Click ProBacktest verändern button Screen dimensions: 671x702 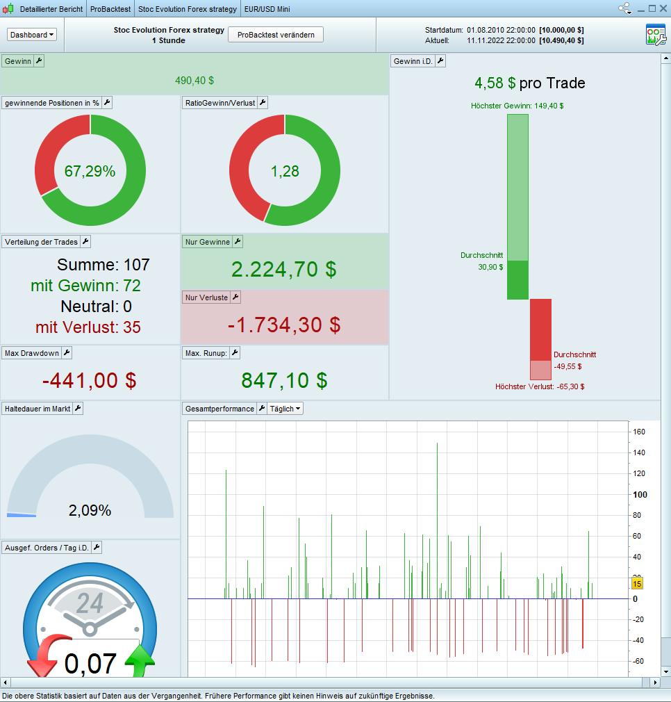(x=276, y=35)
